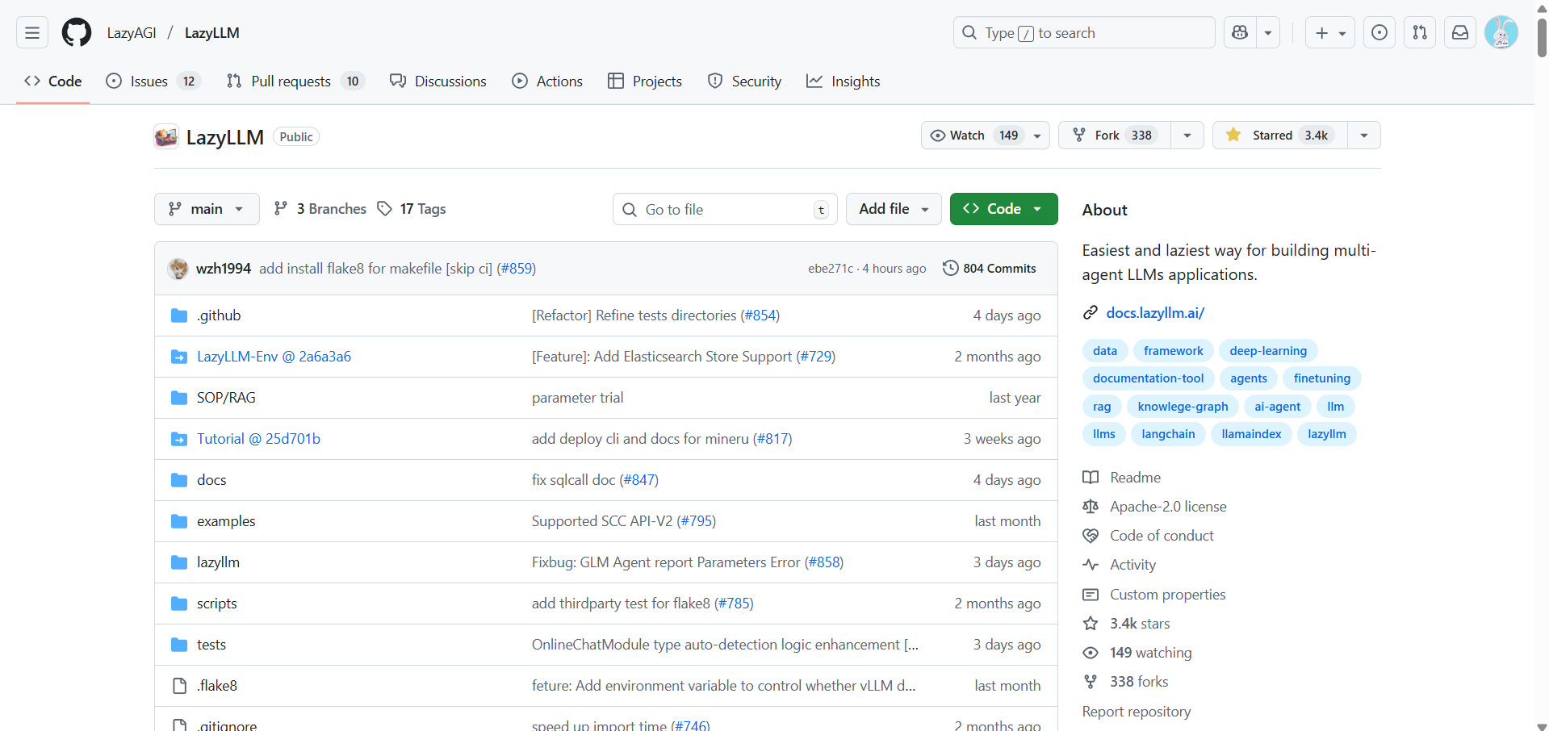Click the docs.lazyllm.ai link chain icon
The width and height of the screenshot is (1549, 731).
(x=1091, y=312)
